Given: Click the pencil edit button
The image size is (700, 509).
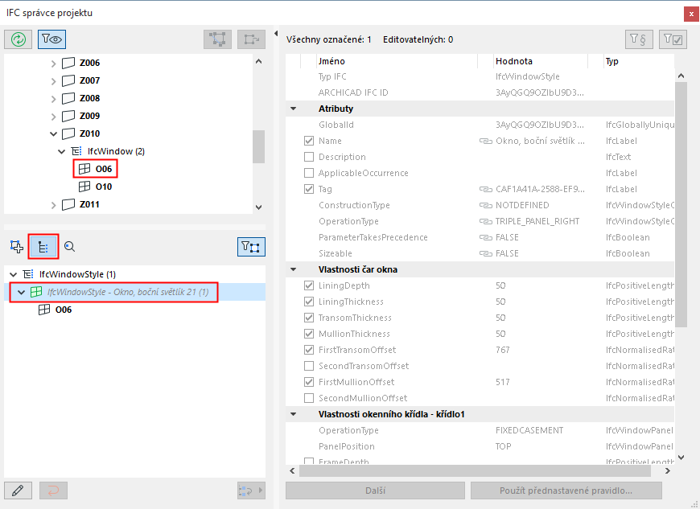Looking at the screenshot, I should click(x=19, y=491).
